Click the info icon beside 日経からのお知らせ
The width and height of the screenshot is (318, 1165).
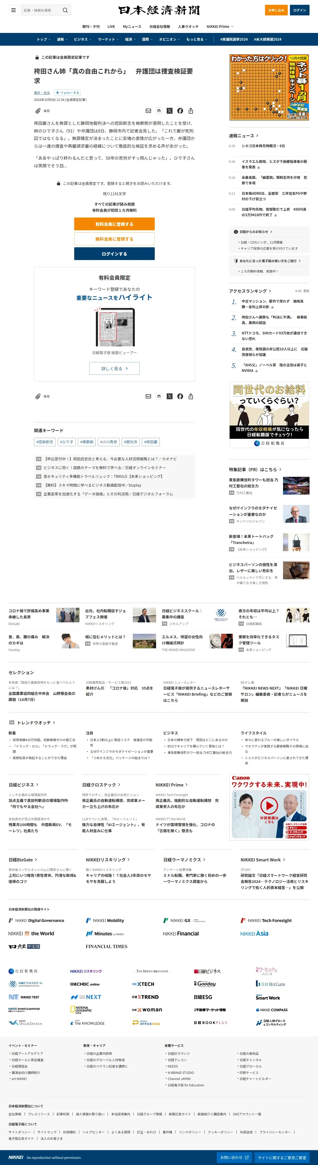[x=236, y=232]
